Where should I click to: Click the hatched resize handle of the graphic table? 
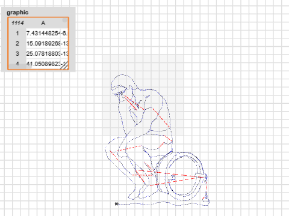pos(64,65)
